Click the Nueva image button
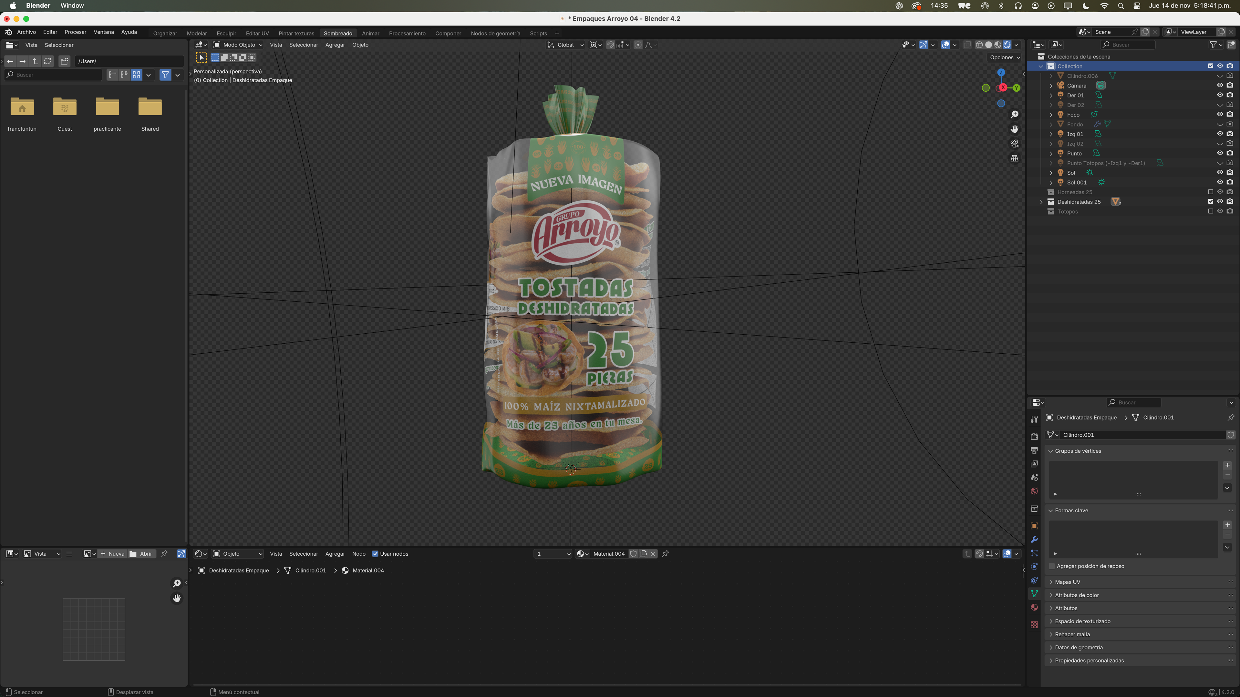Viewport: 1240px width, 697px height. (x=112, y=554)
